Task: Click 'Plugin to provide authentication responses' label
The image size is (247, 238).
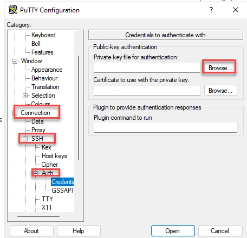Action: click(x=147, y=107)
